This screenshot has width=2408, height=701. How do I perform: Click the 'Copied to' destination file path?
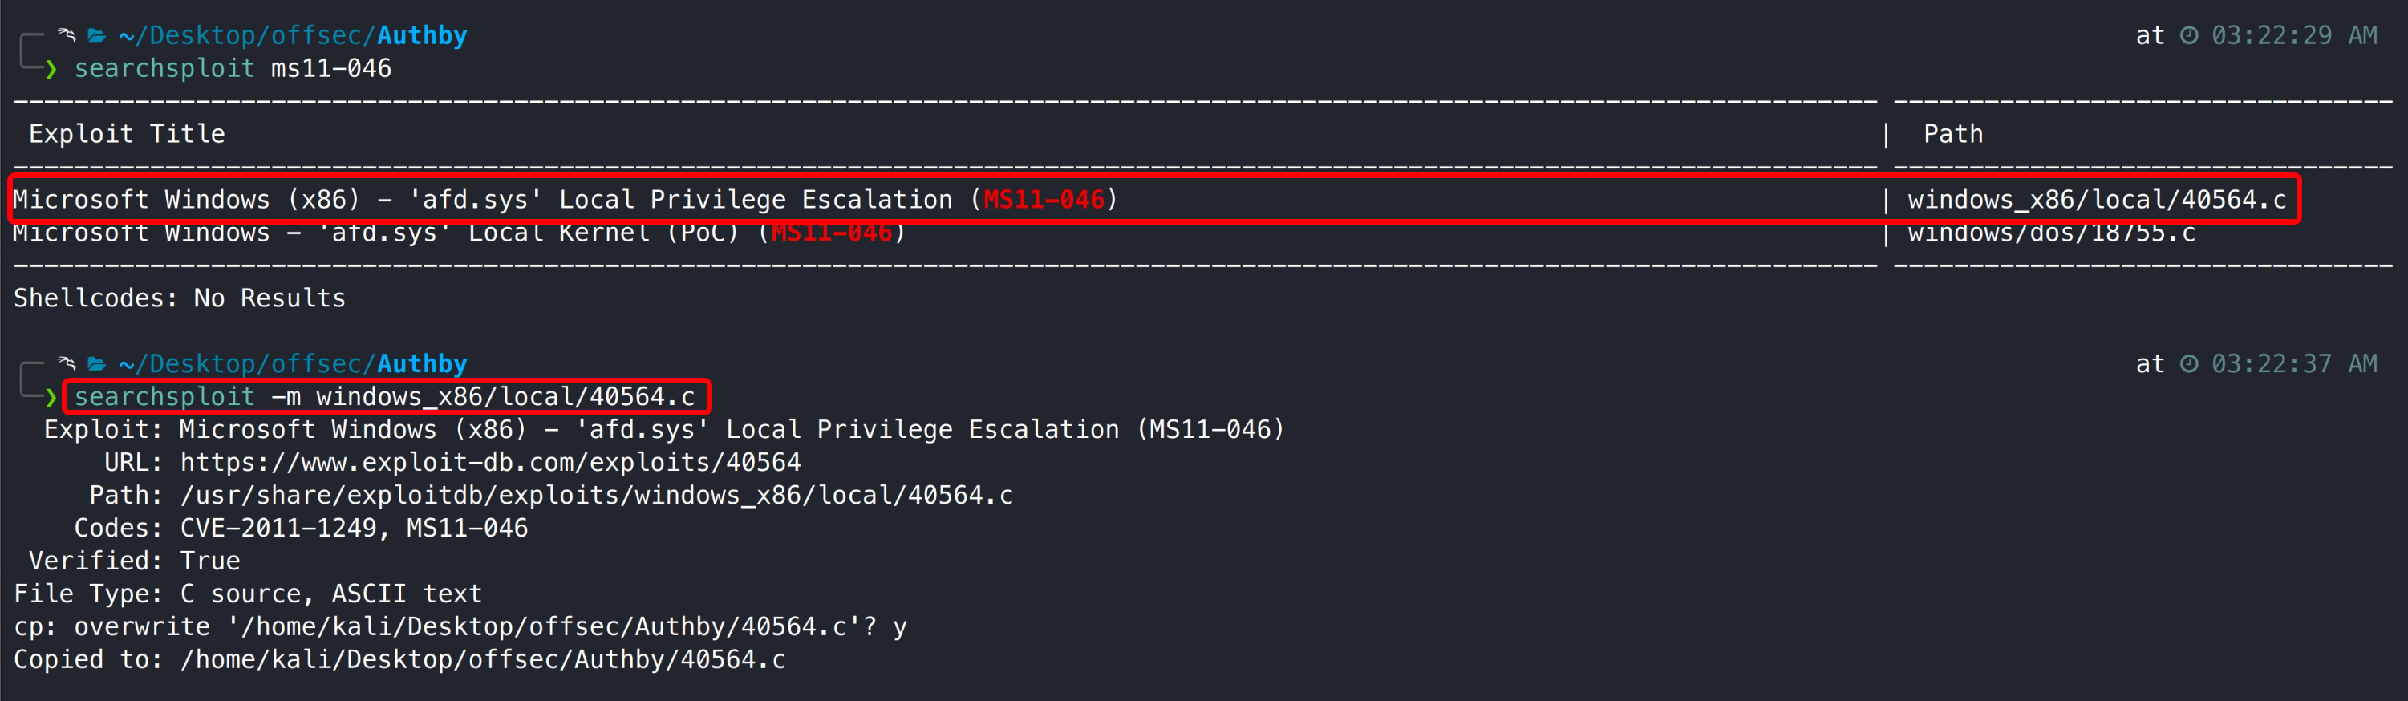pyautogui.click(x=483, y=660)
